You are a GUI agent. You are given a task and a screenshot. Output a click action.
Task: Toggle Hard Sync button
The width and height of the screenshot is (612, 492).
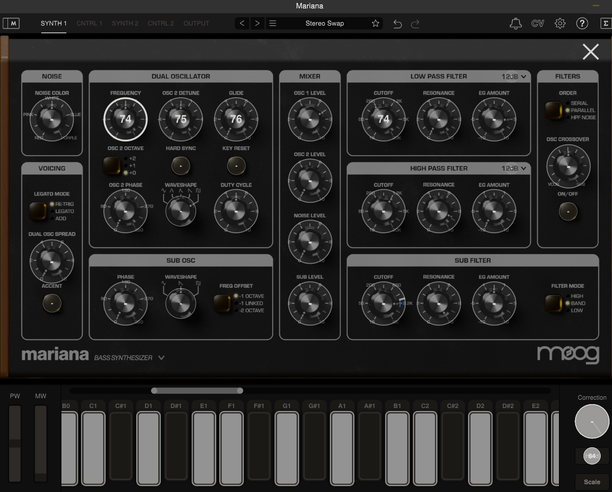click(181, 166)
